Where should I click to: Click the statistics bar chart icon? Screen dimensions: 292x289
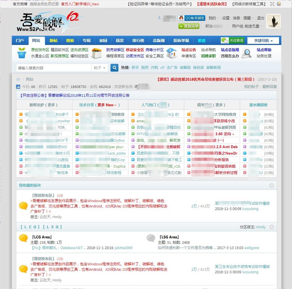click(x=18, y=87)
